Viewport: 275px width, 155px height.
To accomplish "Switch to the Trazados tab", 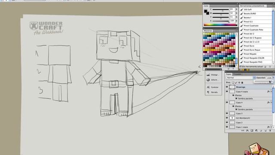I will click(x=237, y=74).
